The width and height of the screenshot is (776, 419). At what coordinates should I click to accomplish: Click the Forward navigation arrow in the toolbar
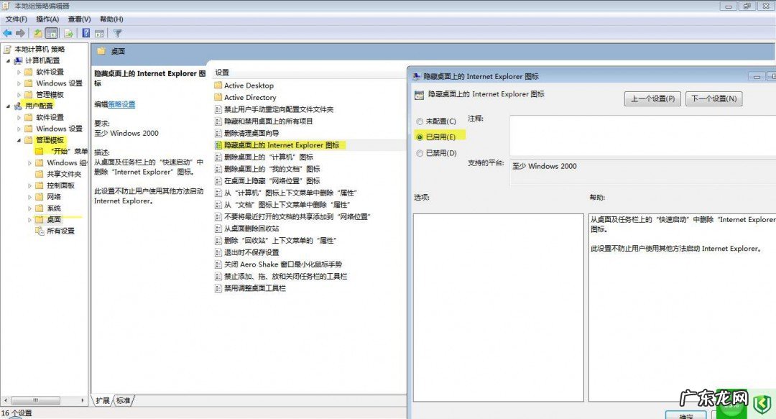pyautogui.click(x=20, y=32)
